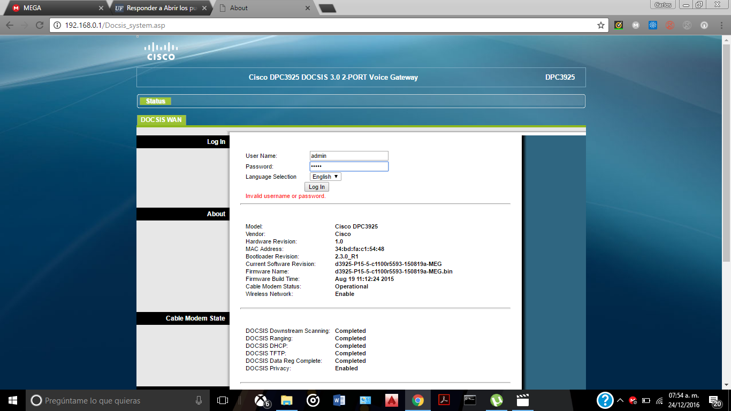The image size is (731, 411).
Task: Bookmark this page with the star icon
Action: click(x=601, y=25)
